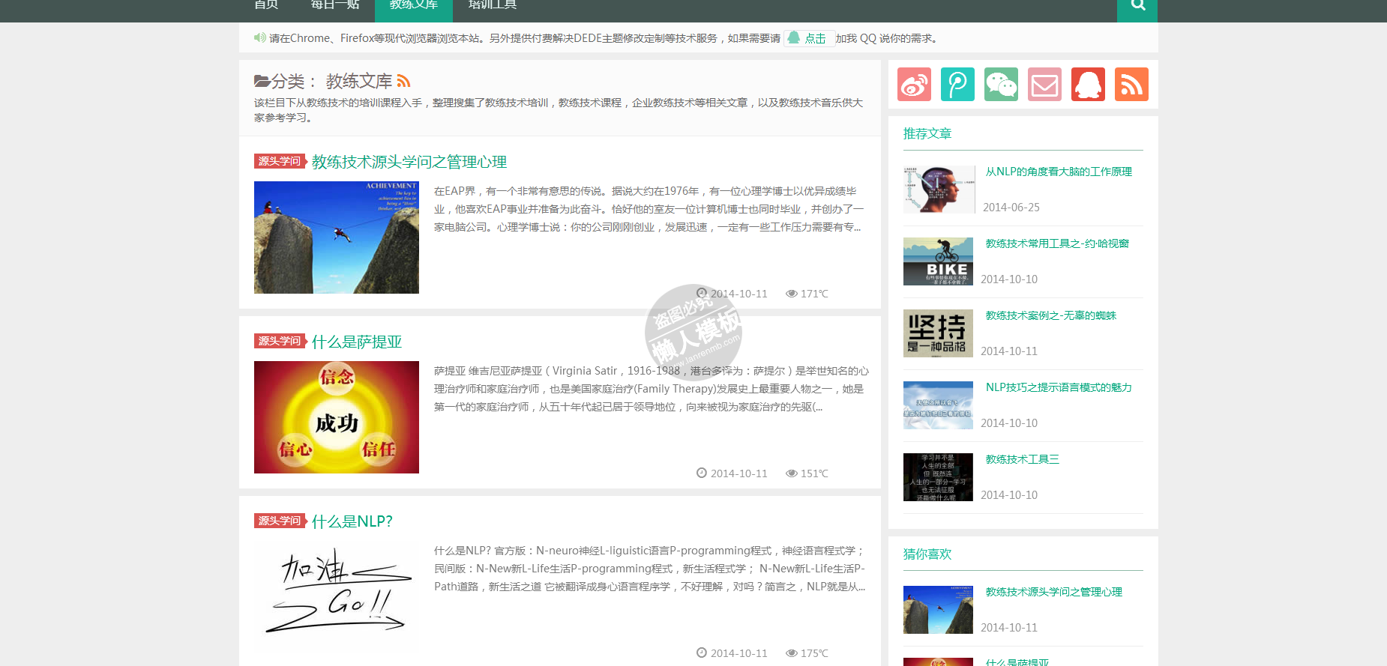
Task: Open the Tencent Weibo teal icon
Action: (957, 85)
